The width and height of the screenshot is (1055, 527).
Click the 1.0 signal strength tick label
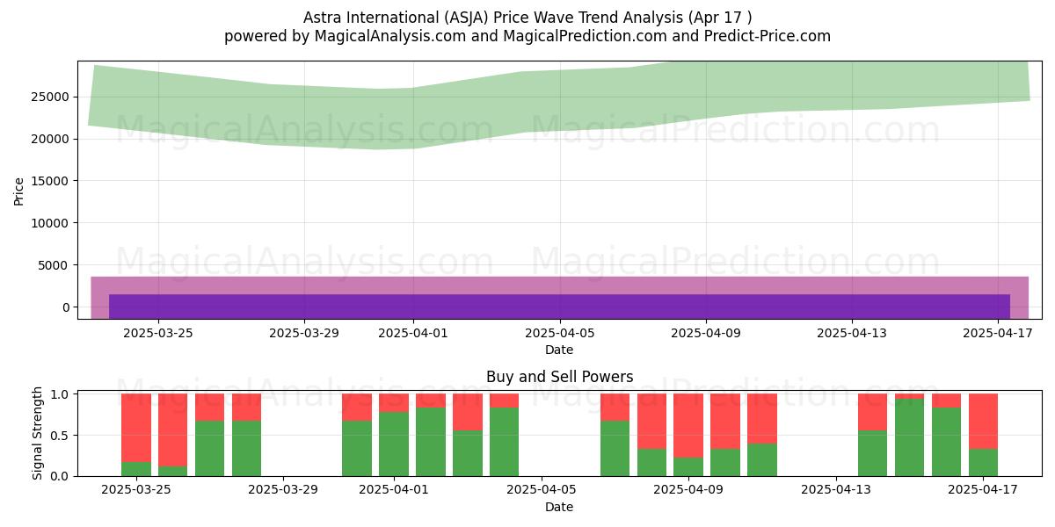(60, 394)
